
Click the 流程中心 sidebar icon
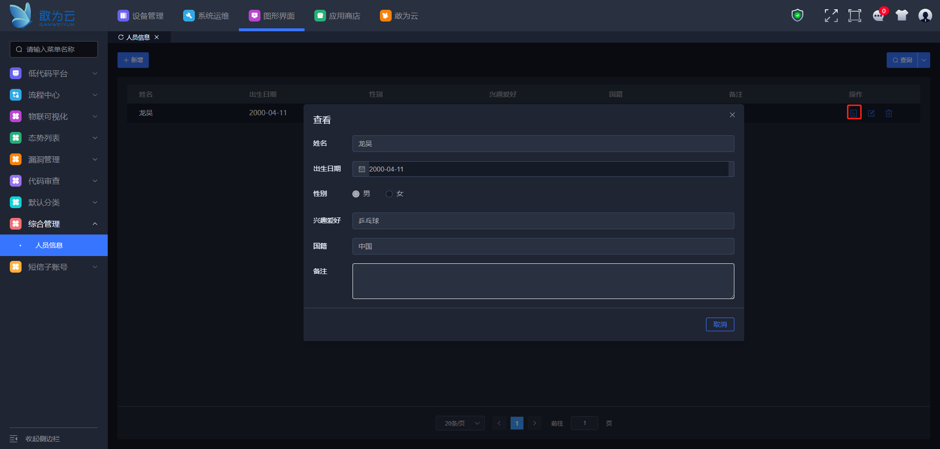16,95
